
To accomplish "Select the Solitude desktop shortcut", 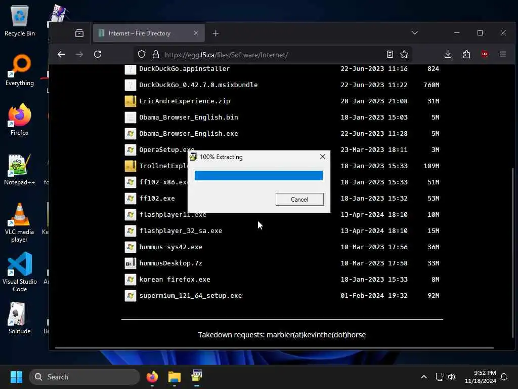I will (20, 318).
